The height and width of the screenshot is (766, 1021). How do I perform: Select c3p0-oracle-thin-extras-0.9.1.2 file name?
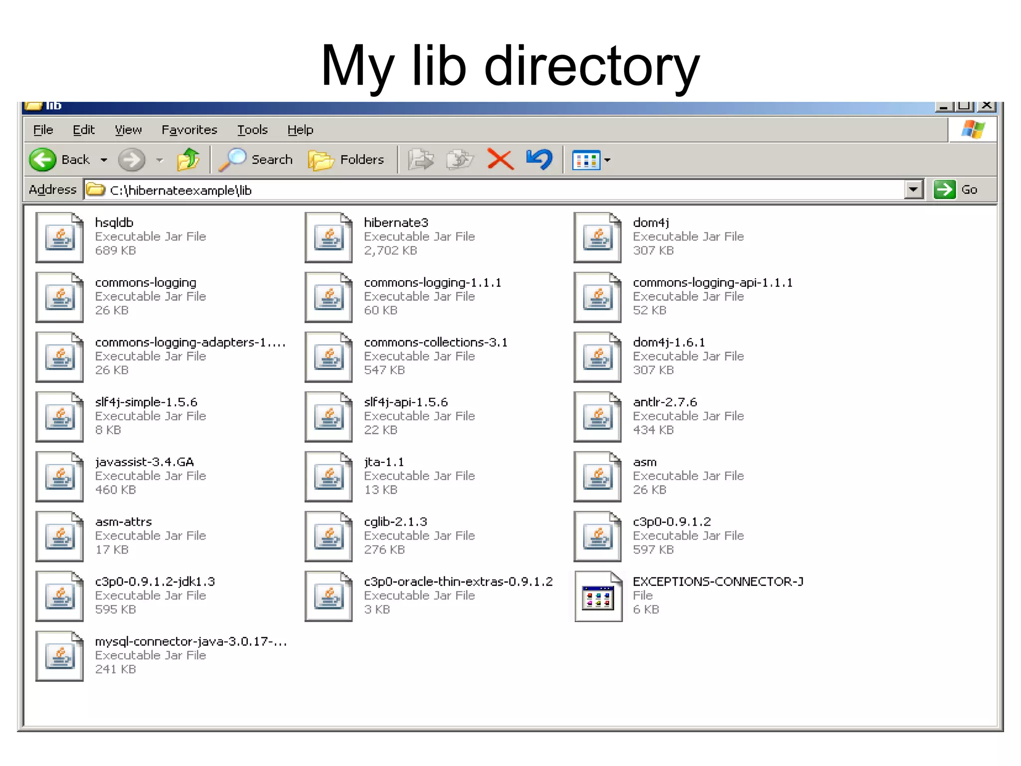[458, 582]
